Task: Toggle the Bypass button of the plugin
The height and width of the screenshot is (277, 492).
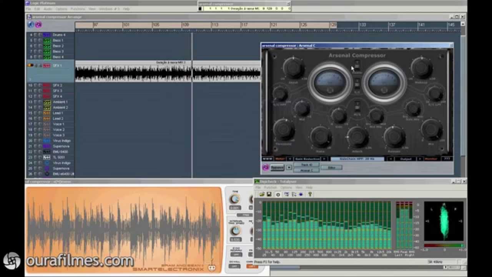Action: tap(277, 167)
